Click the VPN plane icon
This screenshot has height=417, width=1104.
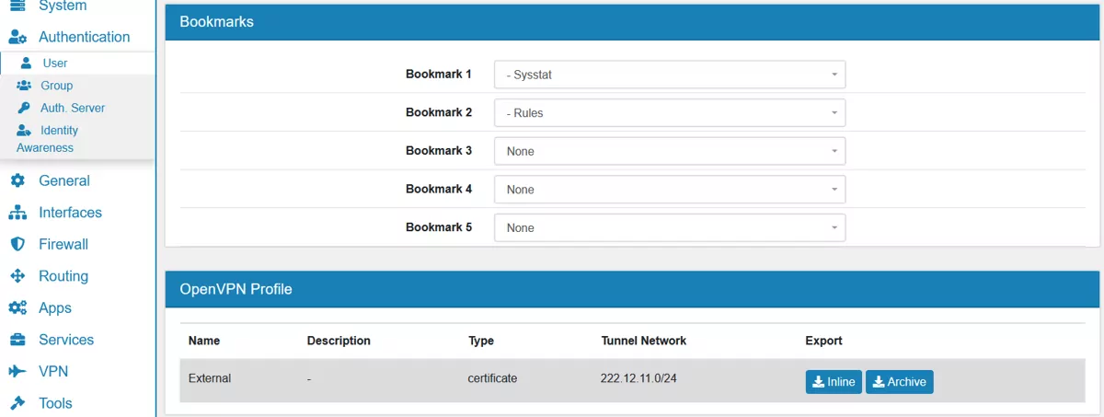click(x=17, y=372)
